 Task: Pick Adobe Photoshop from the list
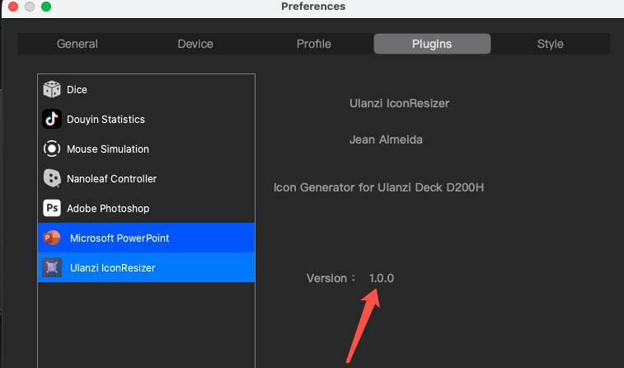[146, 208]
